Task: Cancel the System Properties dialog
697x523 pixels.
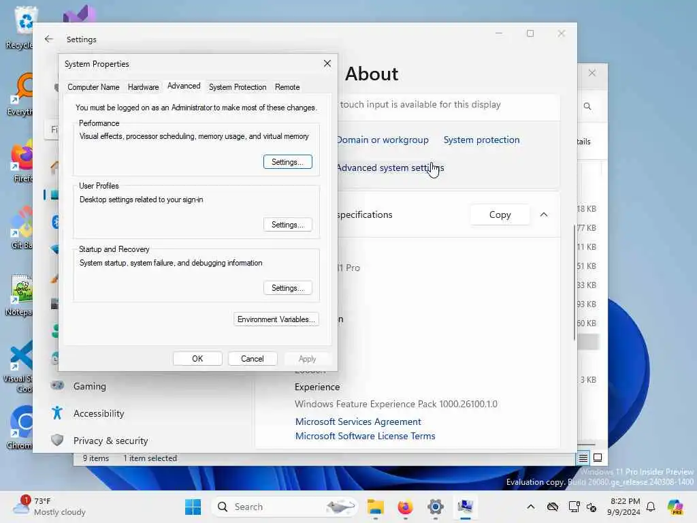Action: (252, 358)
